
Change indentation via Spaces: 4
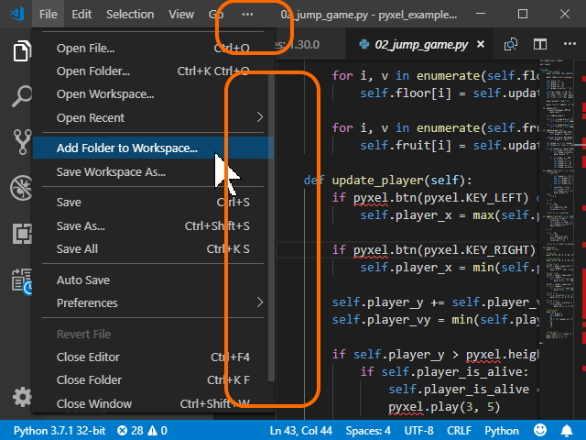coord(368,430)
